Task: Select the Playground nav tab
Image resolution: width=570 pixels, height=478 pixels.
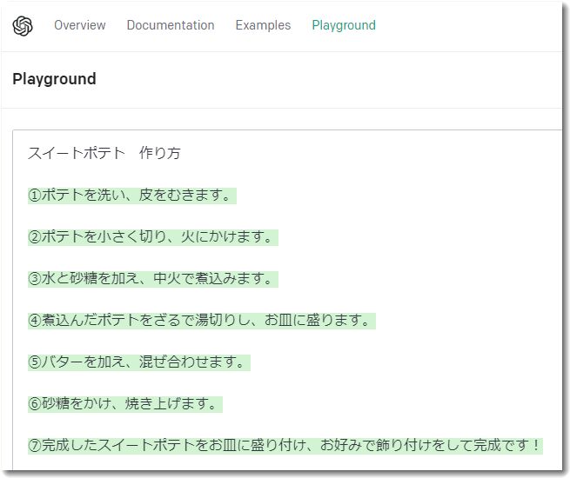Action: tap(344, 25)
